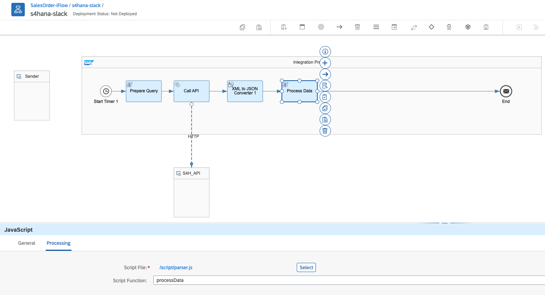Select the Start Timer 1 clock event
Screen dimensions: 545x295
point(106,91)
